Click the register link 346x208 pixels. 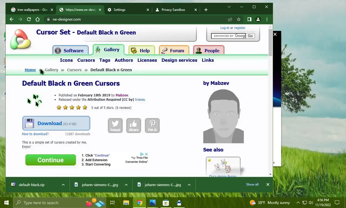click(239, 28)
